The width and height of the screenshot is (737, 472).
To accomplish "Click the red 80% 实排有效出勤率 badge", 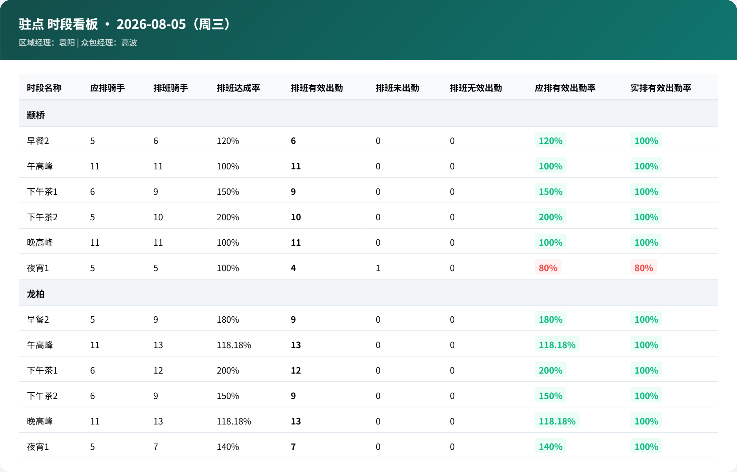I will tap(644, 267).
